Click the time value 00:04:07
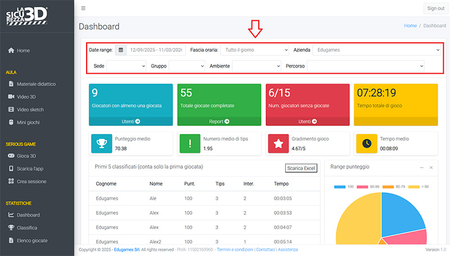Viewport: 450px width, 256px height. pyautogui.click(x=283, y=227)
